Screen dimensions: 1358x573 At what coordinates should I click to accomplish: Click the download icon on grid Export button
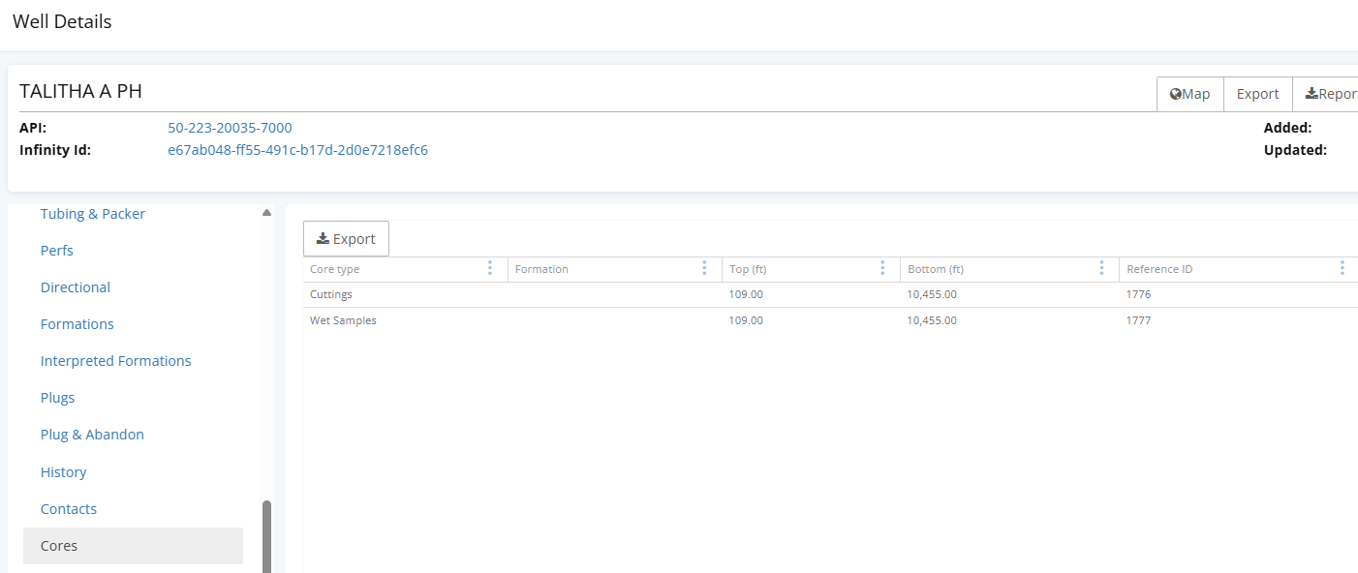324,238
